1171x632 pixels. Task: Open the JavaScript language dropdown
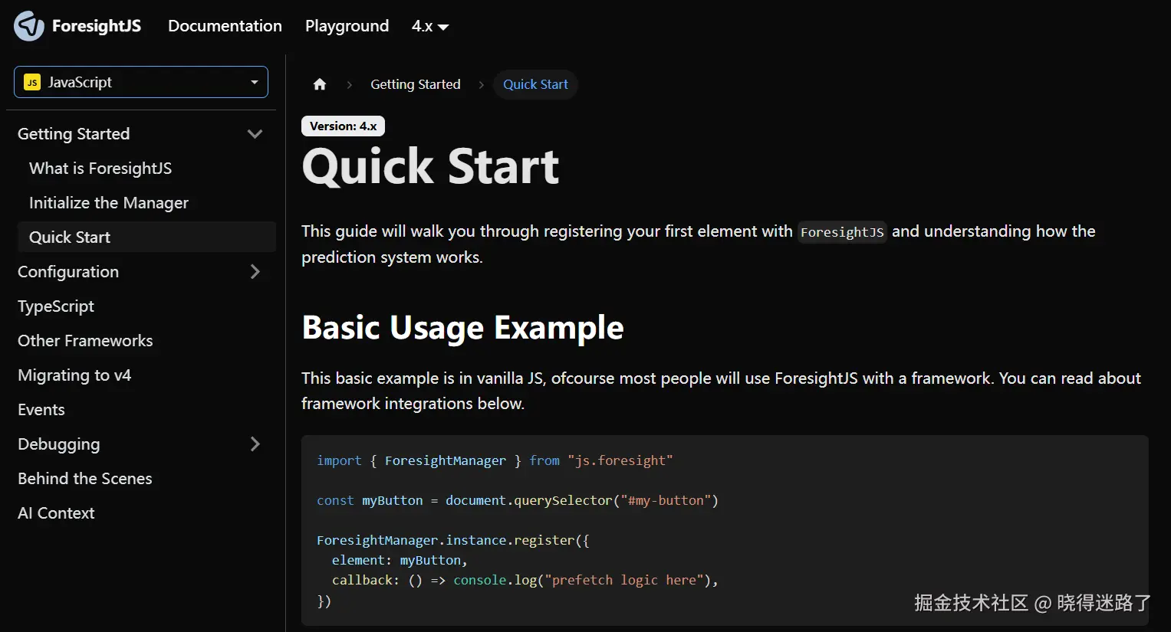pos(141,82)
